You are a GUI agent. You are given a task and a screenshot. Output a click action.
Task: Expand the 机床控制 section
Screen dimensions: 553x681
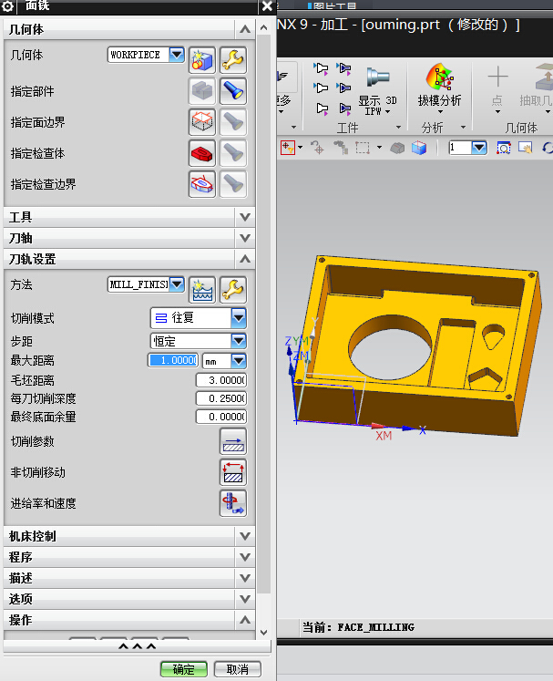[245, 536]
